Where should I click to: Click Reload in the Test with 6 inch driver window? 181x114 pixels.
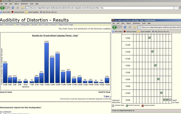pyautogui.click(x=125, y=27)
